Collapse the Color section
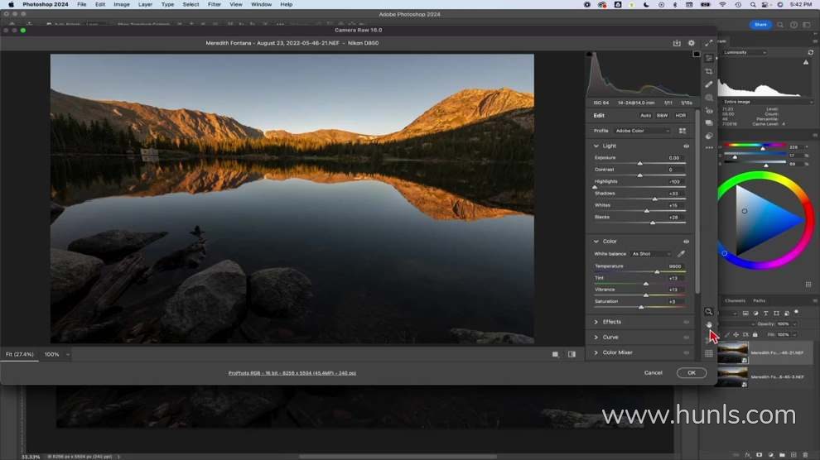Viewport: 820px width, 460px height. click(x=596, y=242)
